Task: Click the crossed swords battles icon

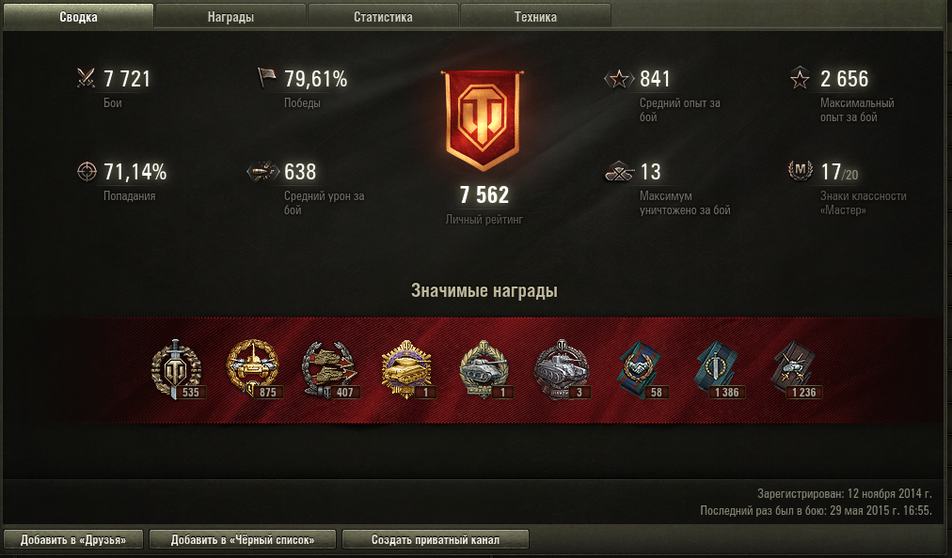Action: tap(87, 78)
